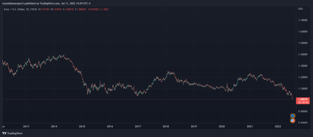Click the 1.60000 price axis label
313x137 pixels.
302,32
